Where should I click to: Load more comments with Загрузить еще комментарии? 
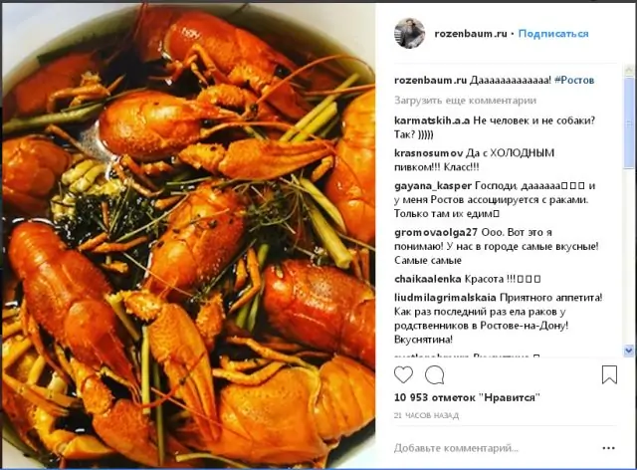click(465, 100)
